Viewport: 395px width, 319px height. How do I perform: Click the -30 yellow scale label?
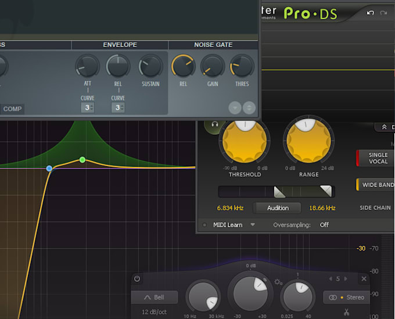[x=361, y=248]
